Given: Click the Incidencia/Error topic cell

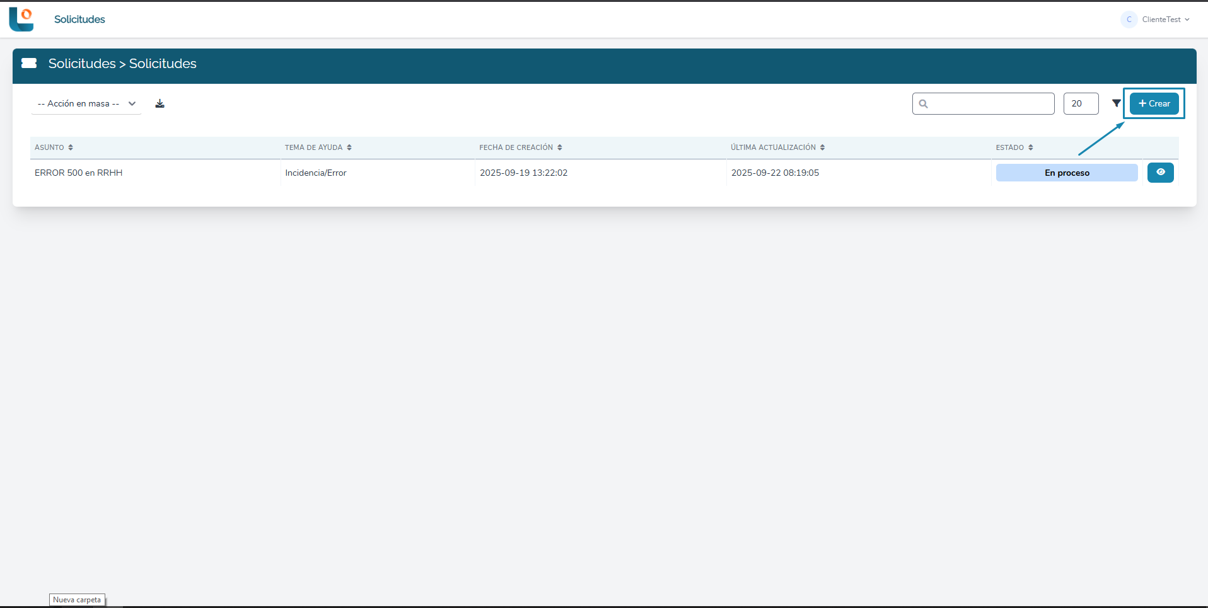Looking at the screenshot, I should [316, 173].
